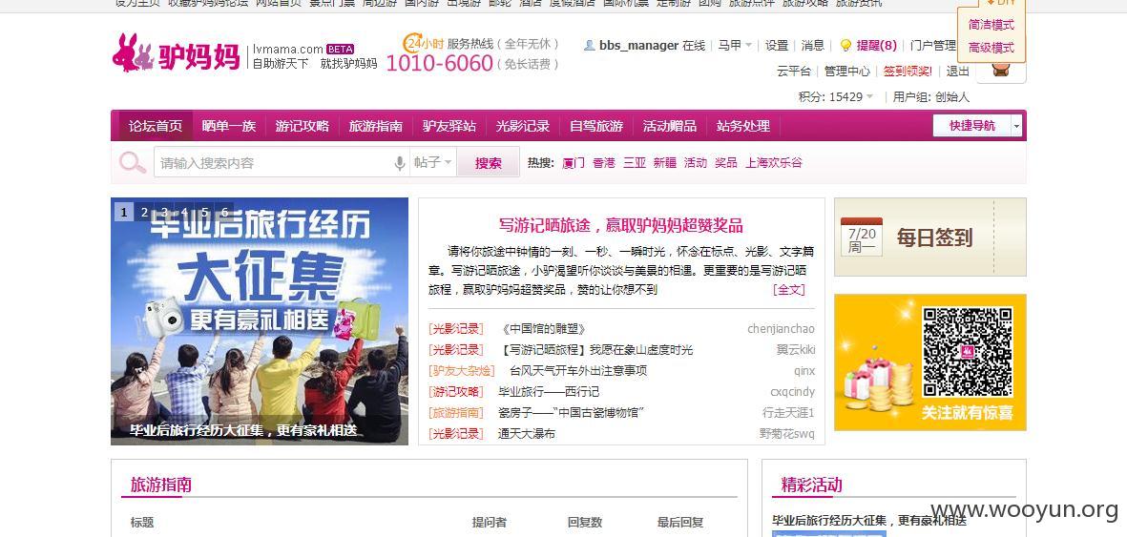
Task: Click the 关注就有惊喜 promo banner
Action: (x=930, y=362)
